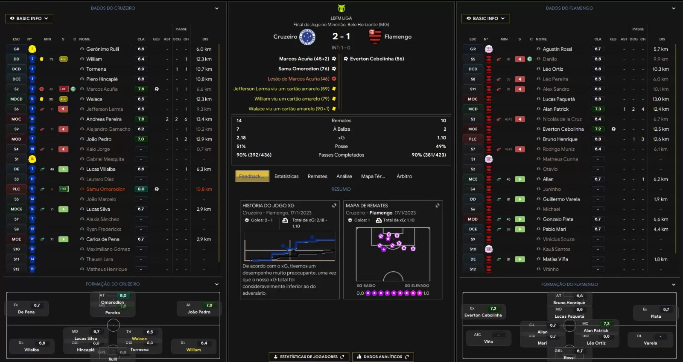
Task: Click 'William viu um cartão amarelo (79)' event
Action: pyautogui.click(x=292, y=99)
